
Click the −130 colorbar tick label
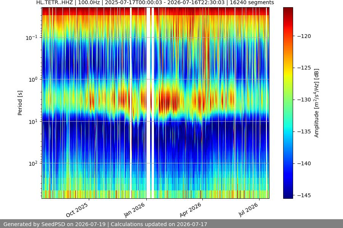(304, 100)
